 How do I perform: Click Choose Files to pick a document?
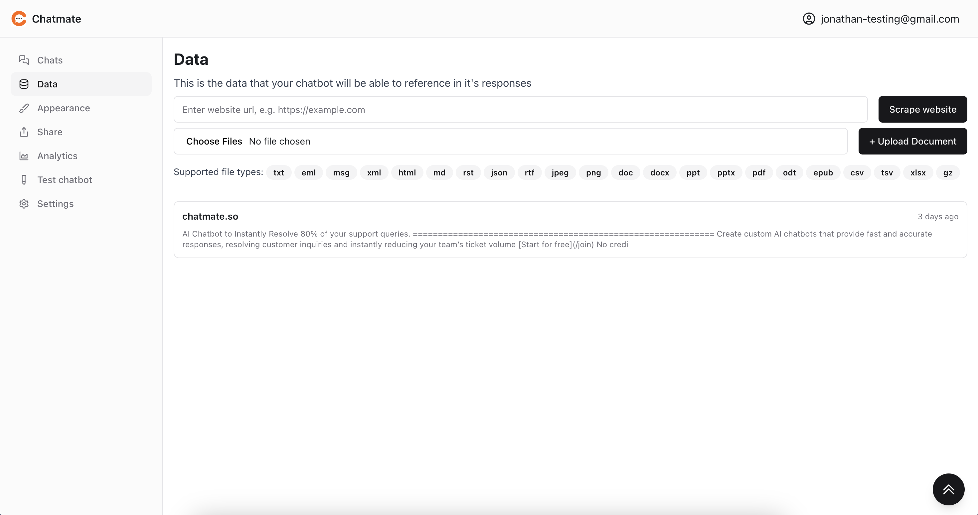pos(214,141)
